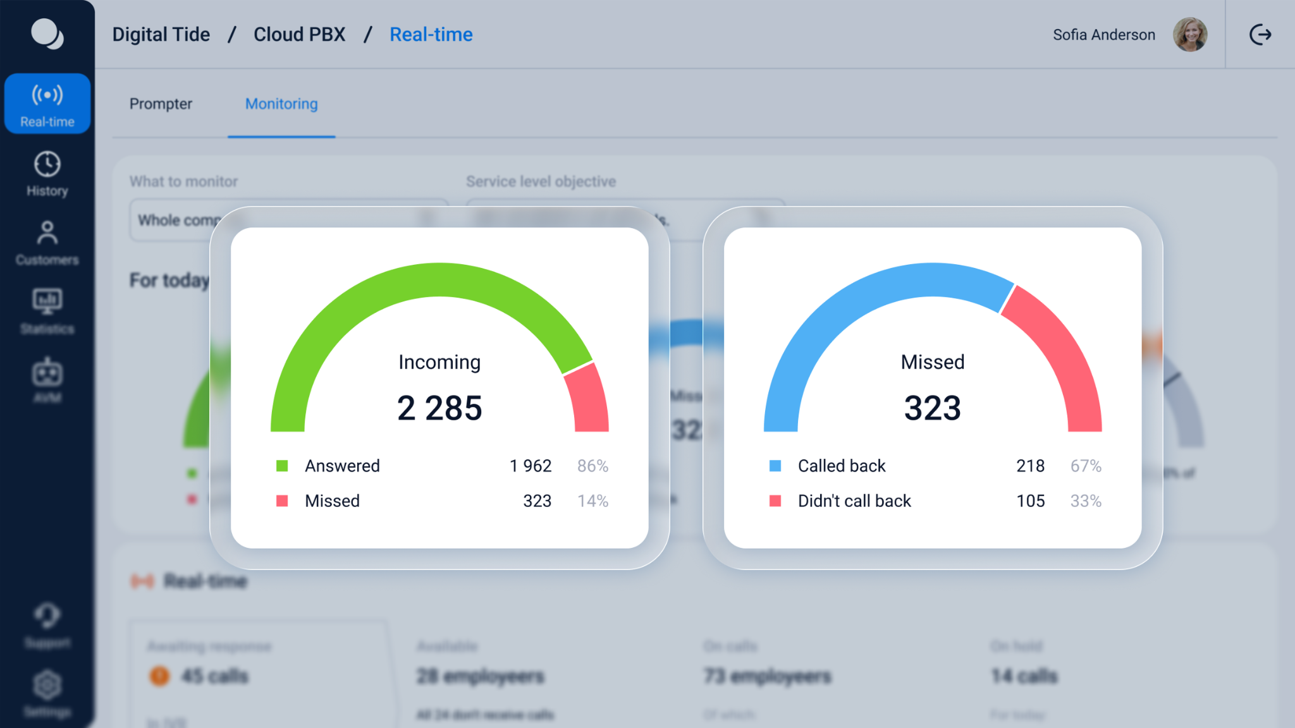Switch to the Prompter tab

point(161,104)
